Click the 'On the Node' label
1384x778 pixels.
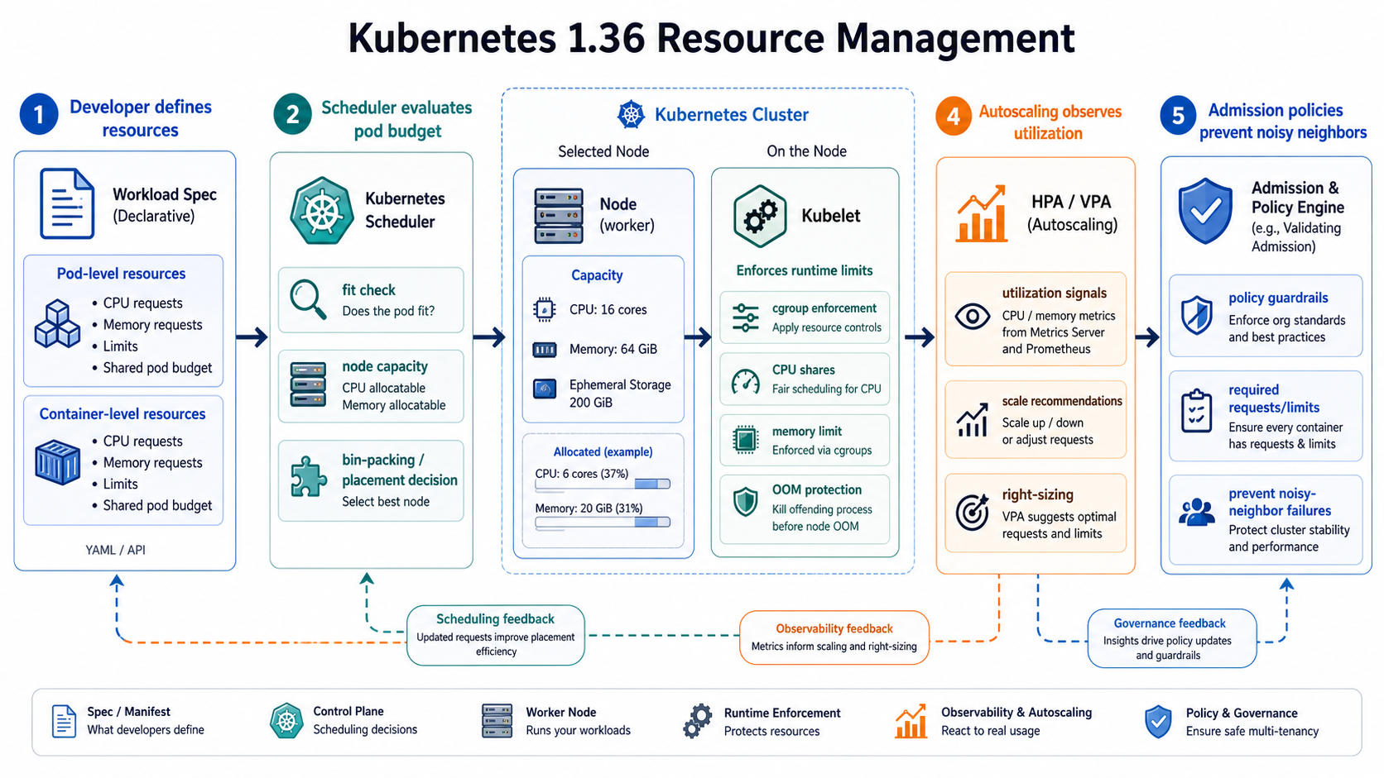[x=806, y=151]
